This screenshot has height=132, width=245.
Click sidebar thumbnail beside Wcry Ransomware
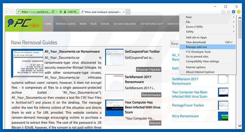click(x=223, y=116)
